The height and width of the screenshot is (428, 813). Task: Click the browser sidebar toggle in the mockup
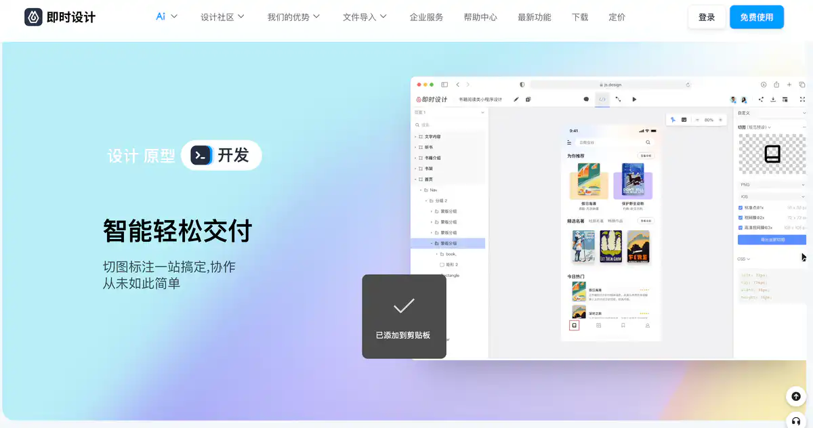(x=444, y=85)
